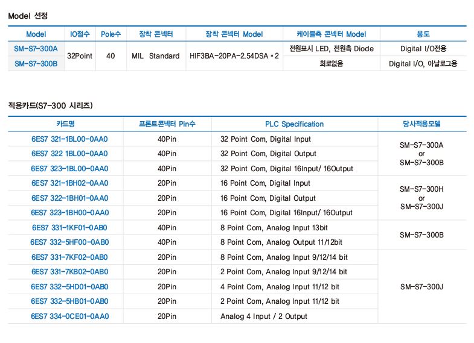The image size is (474, 343).
Task: Click Analog 4 Input / 2 Output spec
Action: (x=264, y=316)
